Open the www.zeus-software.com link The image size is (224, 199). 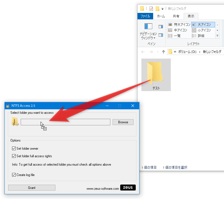[x=102, y=189]
